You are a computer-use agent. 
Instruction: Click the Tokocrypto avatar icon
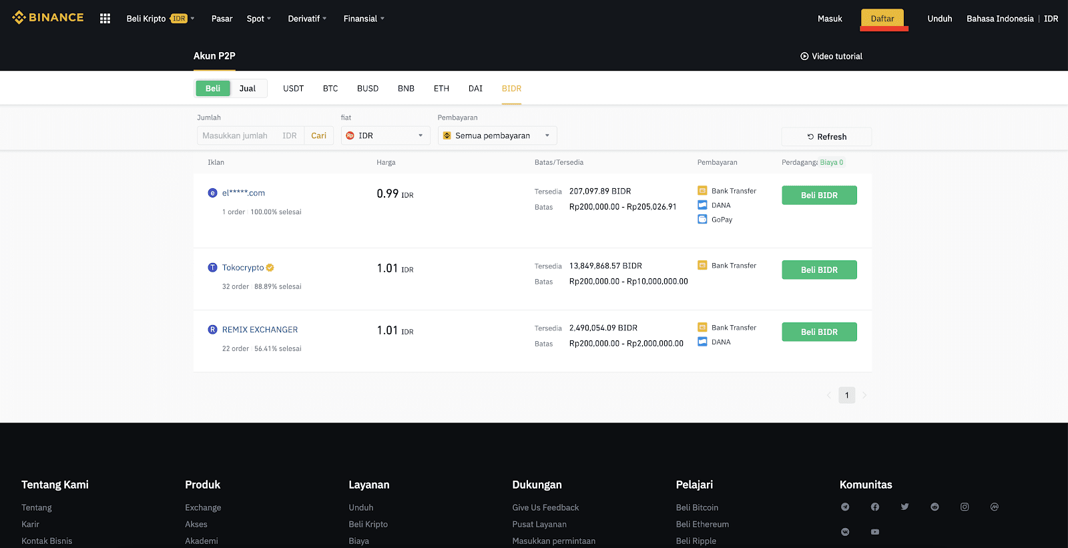[x=212, y=268]
